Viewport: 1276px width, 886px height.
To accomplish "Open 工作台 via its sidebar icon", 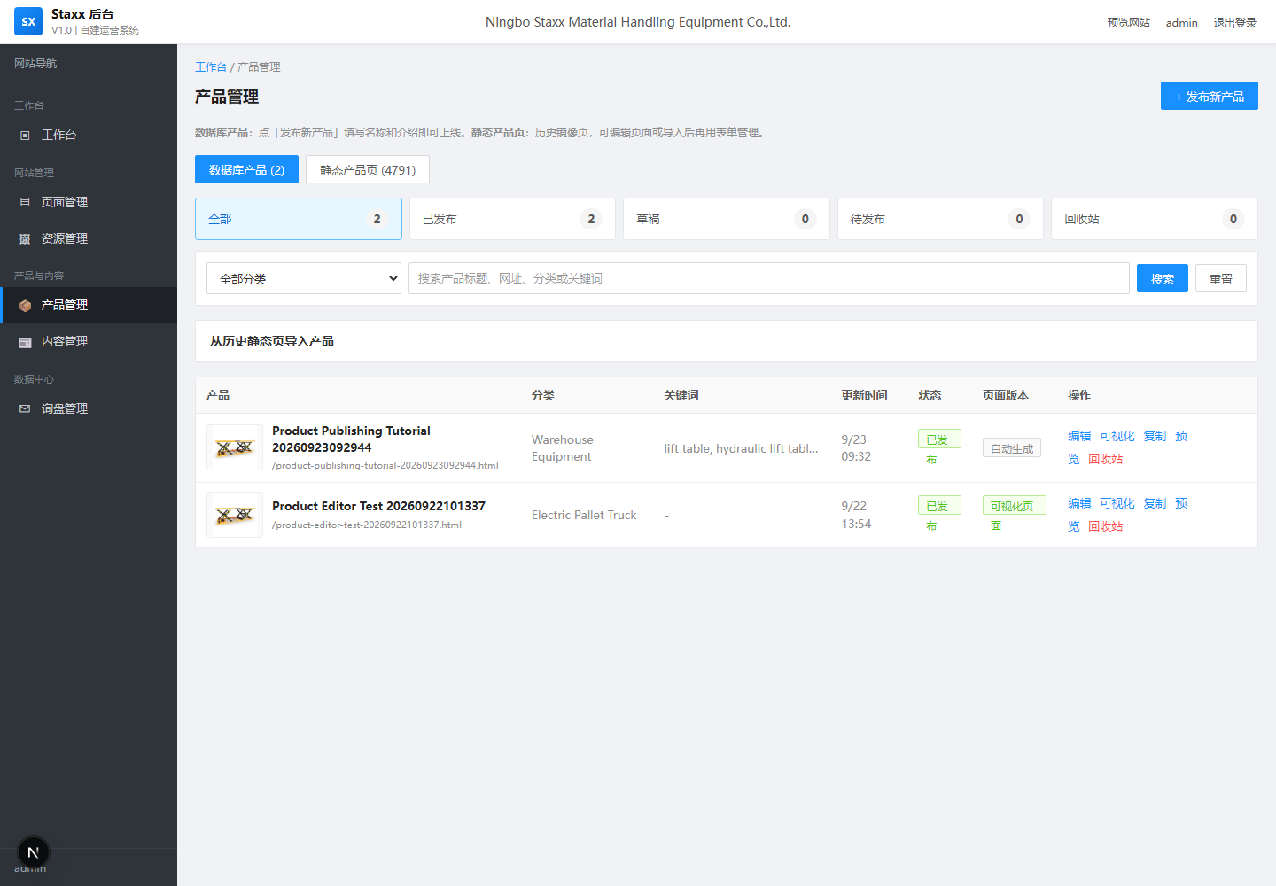I will click(x=25, y=135).
